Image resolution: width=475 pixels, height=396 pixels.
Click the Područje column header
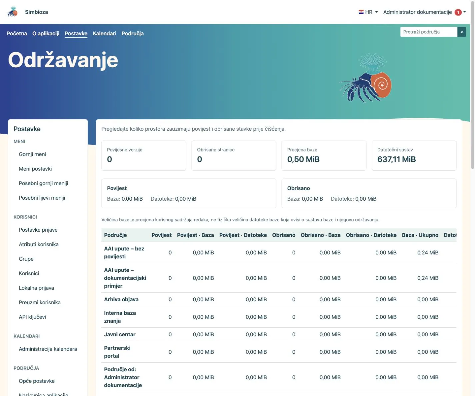(115, 235)
